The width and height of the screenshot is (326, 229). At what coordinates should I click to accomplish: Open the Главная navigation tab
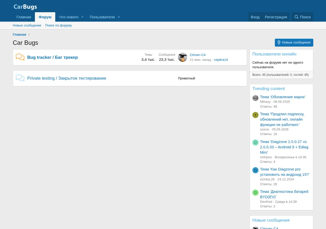[24, 17]
